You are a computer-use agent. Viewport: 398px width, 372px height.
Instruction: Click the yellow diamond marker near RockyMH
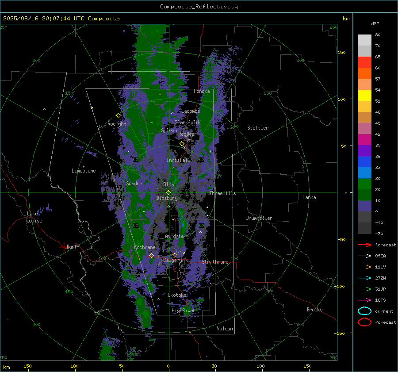tap(118, 115)
